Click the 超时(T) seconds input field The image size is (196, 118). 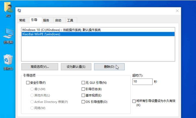(x=142, y=82)
